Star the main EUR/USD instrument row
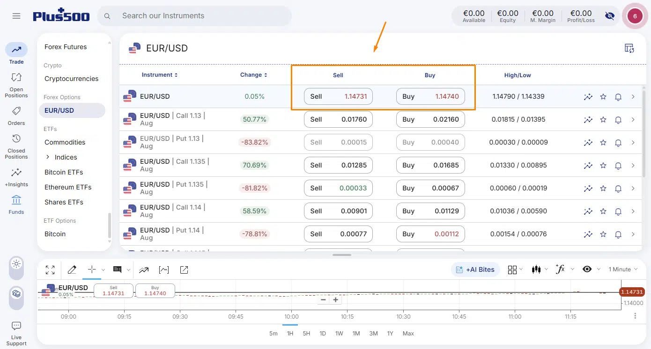Screen dimensions: 651x349 pos(603,97)
